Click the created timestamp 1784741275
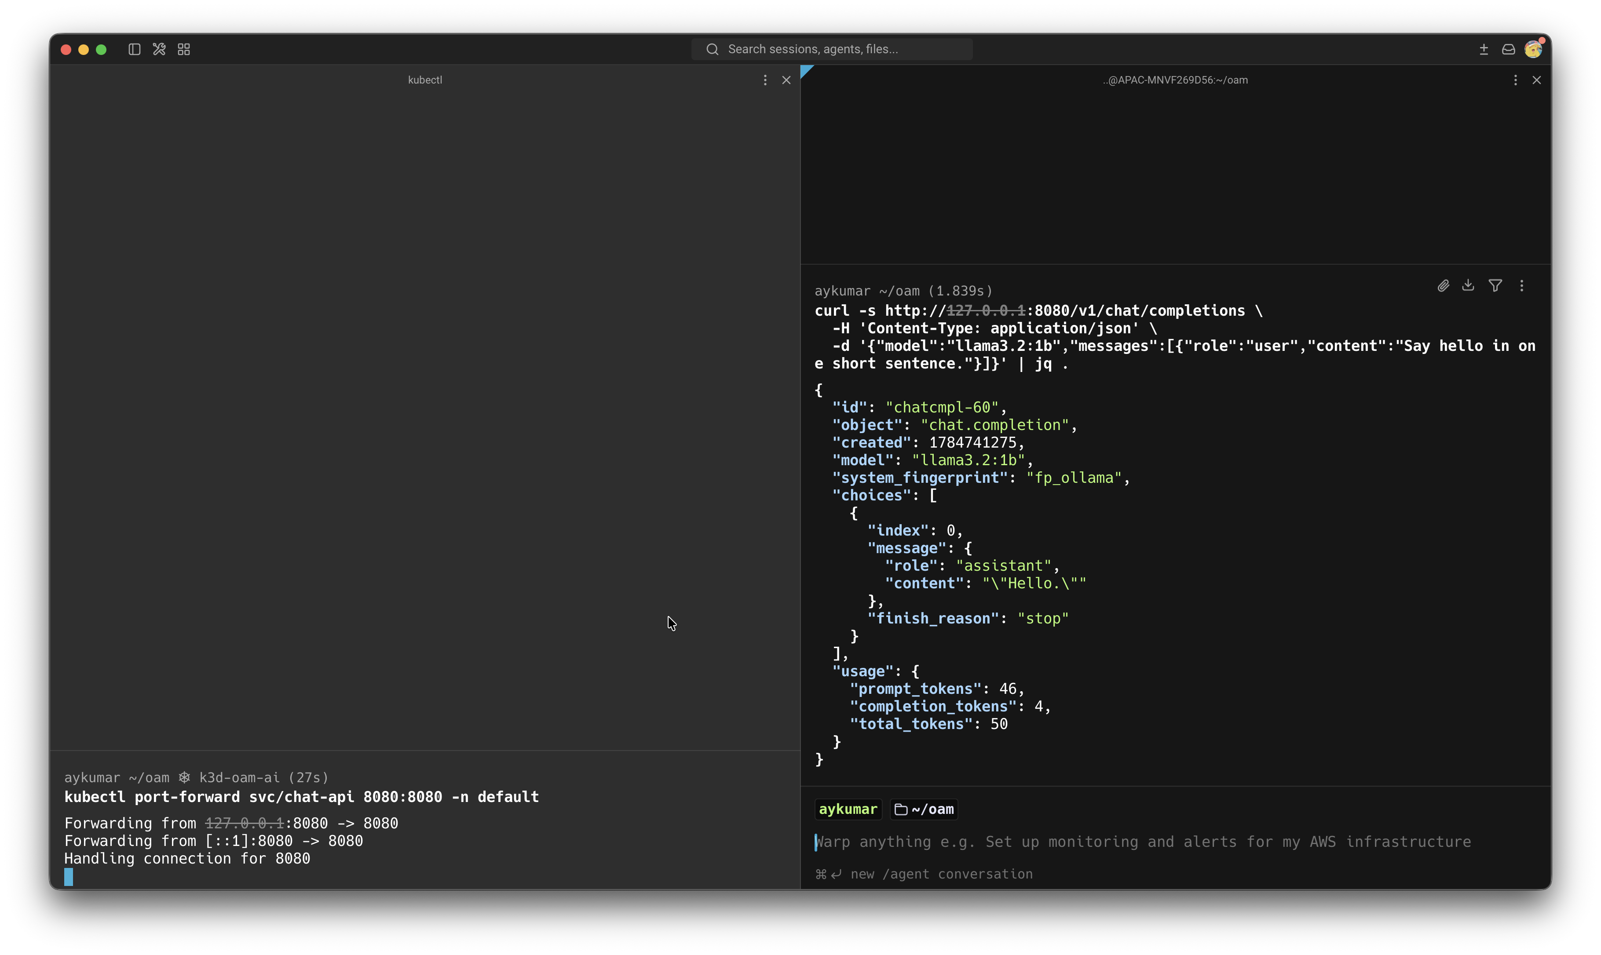This screenshot has height=955, width=1601. [972, 443]
